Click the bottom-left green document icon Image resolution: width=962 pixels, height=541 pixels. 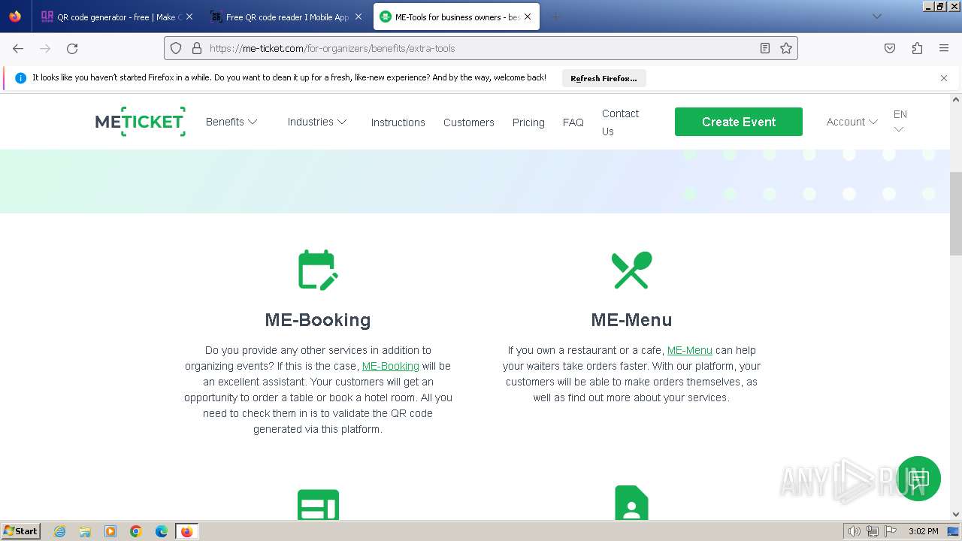pyautogui.click(x=318, y=504)
